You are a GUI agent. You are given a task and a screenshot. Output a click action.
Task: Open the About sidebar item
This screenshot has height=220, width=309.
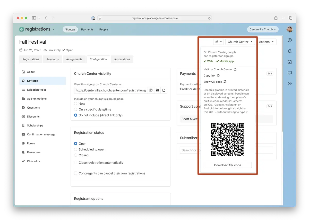tap(43, 72)
